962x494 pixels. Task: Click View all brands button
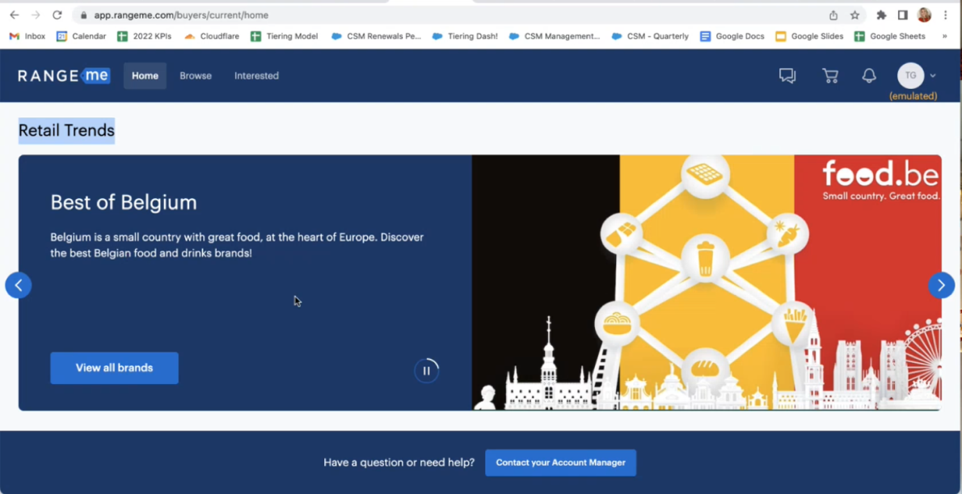114,368
